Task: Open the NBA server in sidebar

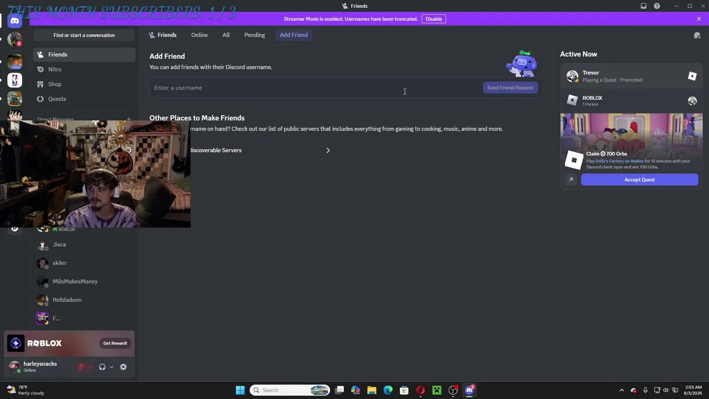Action: pos(15,80)
